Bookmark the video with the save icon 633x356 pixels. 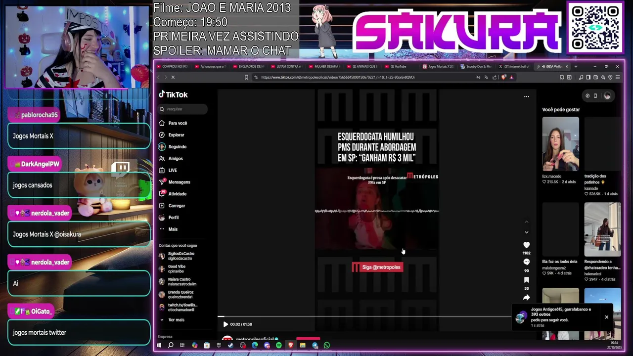pos(526,280)
